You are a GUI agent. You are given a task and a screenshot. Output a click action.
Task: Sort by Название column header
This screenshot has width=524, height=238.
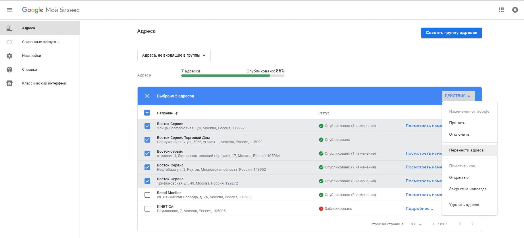click(x=165, y=113)
